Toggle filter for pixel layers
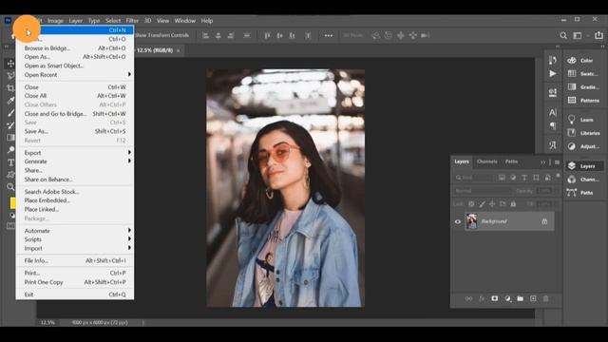Screen dimensions: 608x342 (502, 178)
